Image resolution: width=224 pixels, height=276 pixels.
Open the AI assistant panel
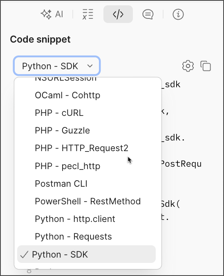[52, 14]
